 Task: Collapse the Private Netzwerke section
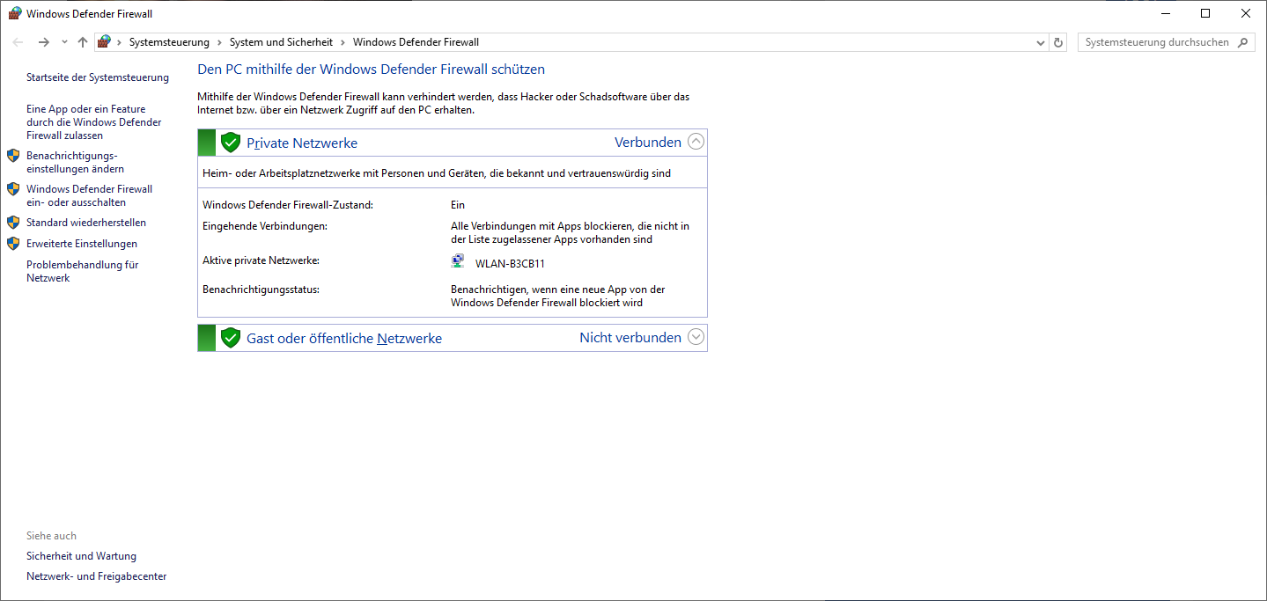(x=696, y=142)
